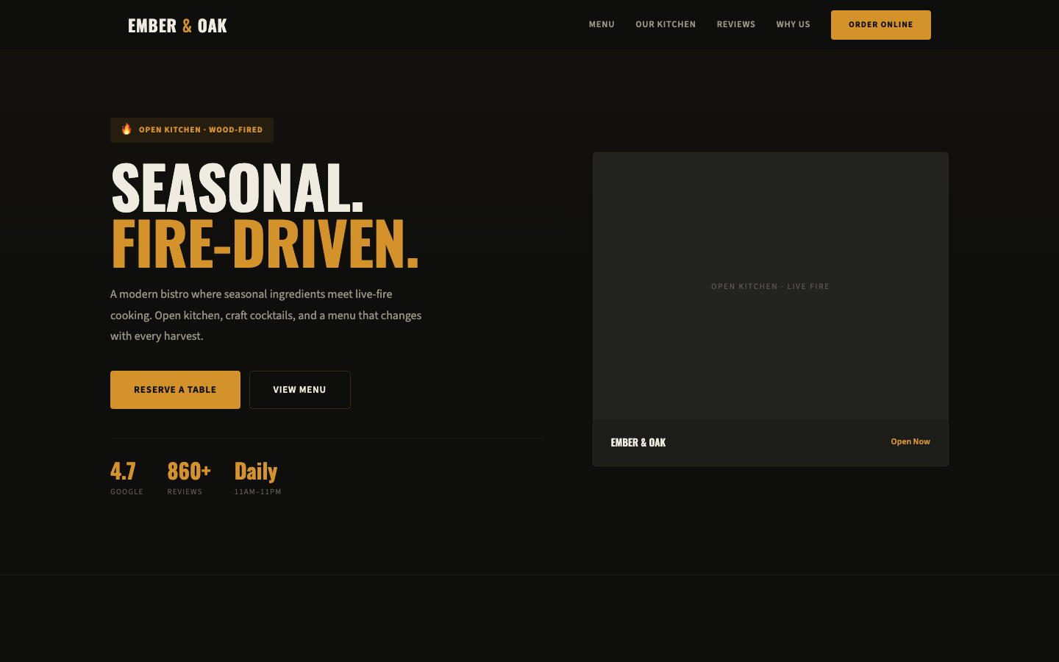Click the 11AM–11PM hours text
The height and width of the screenshot is (662, 1059).
pyautogui.click(x=257, y=492)
